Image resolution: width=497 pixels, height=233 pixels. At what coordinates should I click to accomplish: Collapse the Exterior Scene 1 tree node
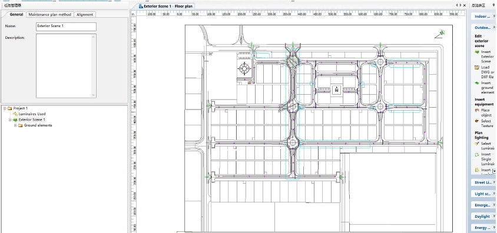tap(10, 119)
